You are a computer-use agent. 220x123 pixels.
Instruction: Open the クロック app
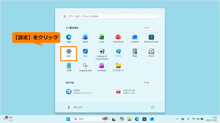click(x=151, y=53)
